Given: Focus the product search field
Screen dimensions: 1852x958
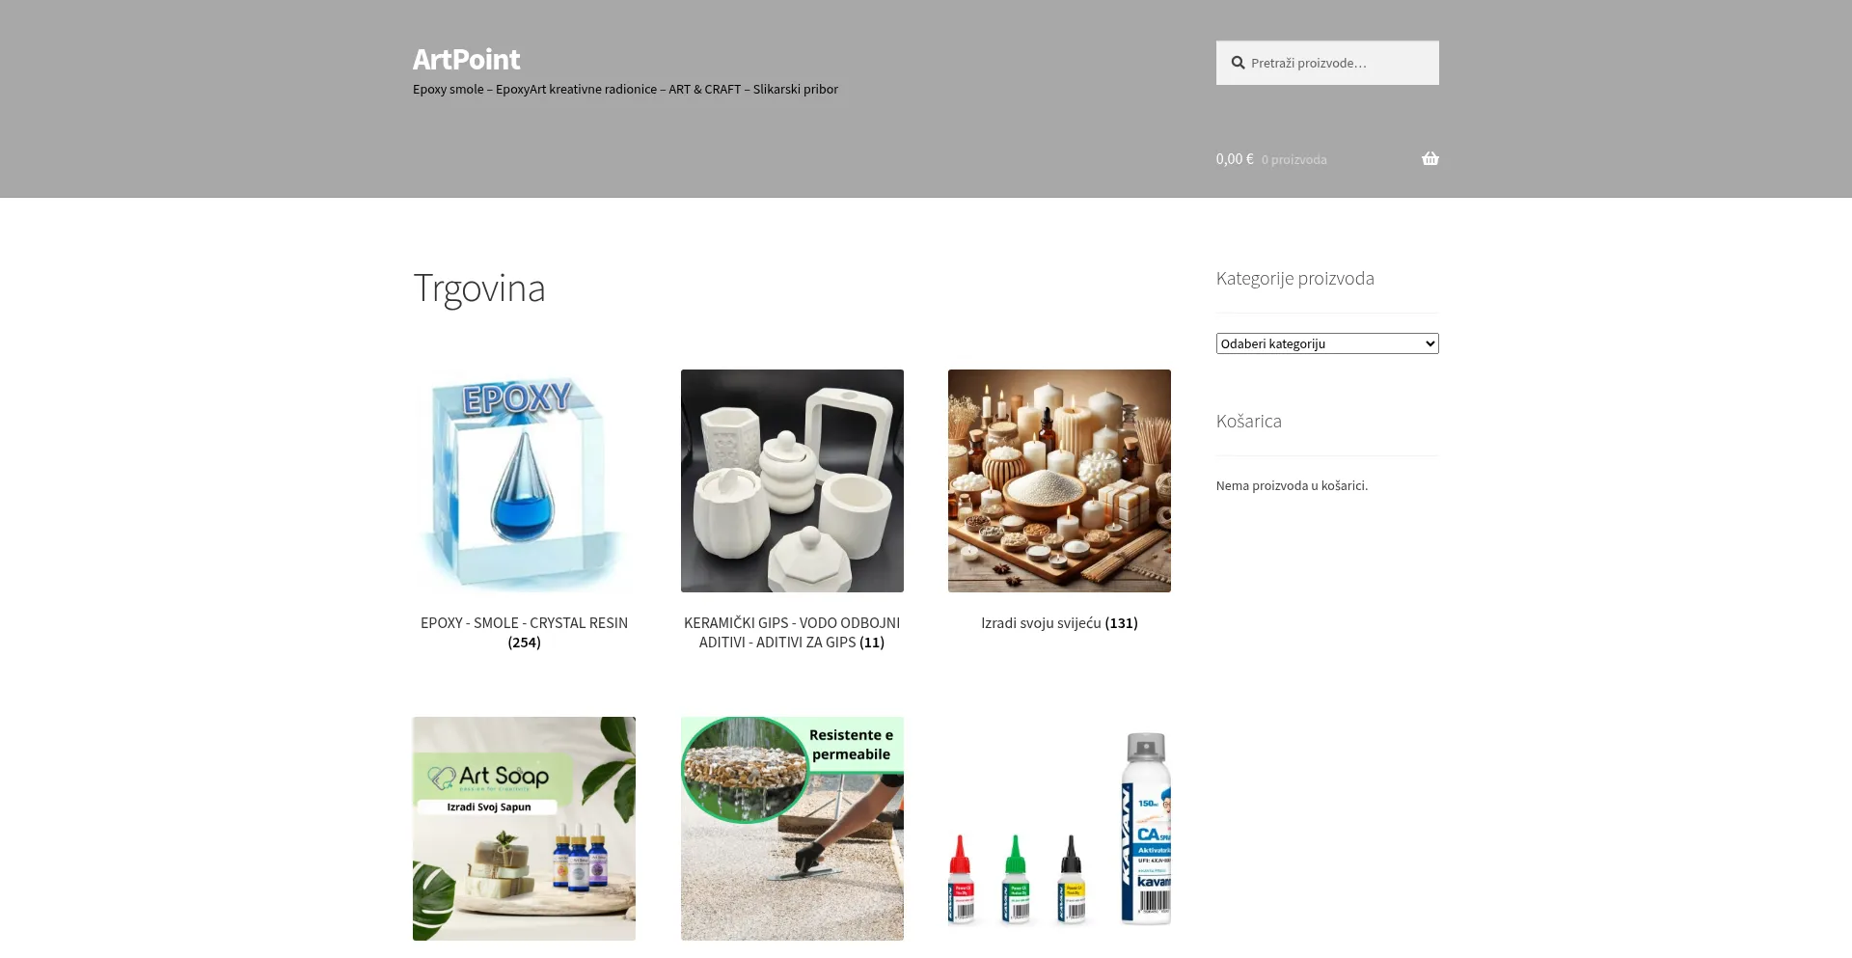Looking at the screenshot, I should click(x=1327, y=63).
